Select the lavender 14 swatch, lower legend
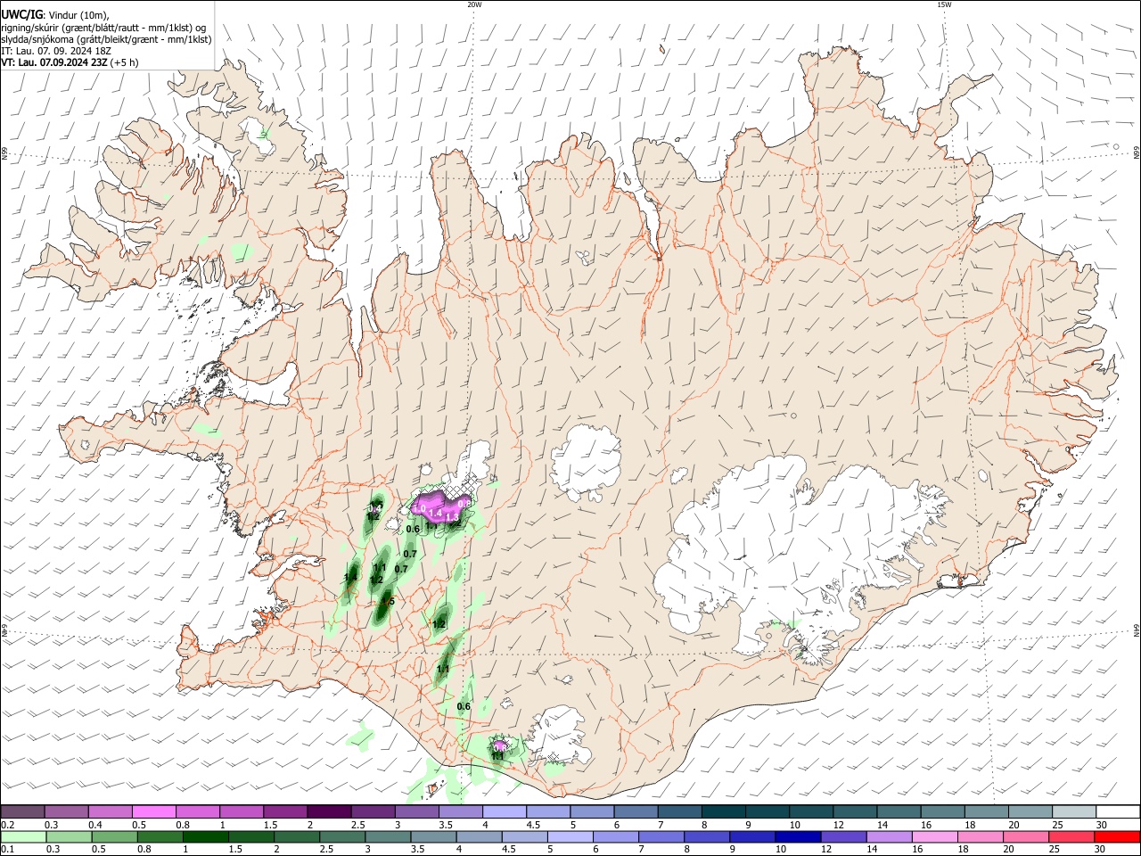 click(890, 836)
